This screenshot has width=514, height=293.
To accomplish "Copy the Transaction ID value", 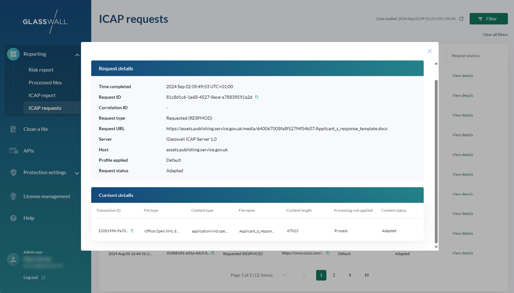I will point(132,231).
